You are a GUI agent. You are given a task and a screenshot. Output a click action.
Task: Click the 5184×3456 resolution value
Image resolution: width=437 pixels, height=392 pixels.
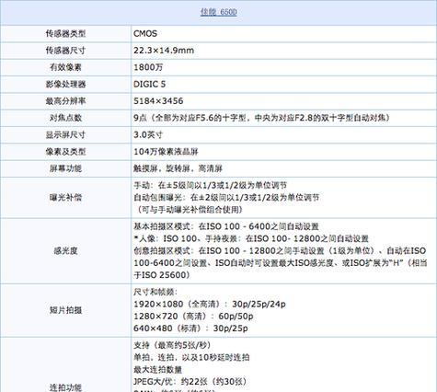point(158,101)
